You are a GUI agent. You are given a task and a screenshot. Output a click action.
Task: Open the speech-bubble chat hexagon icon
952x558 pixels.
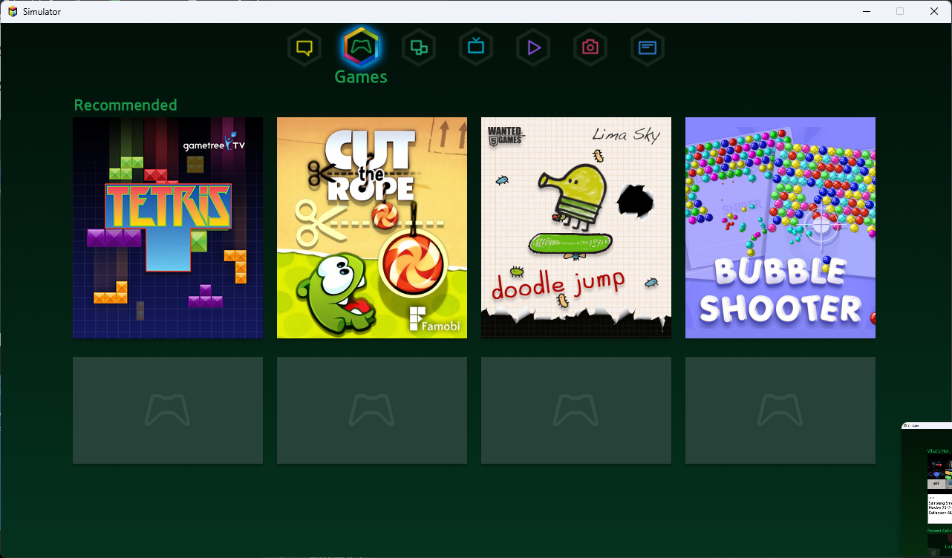pyautogui.click(x=304, y=47)
